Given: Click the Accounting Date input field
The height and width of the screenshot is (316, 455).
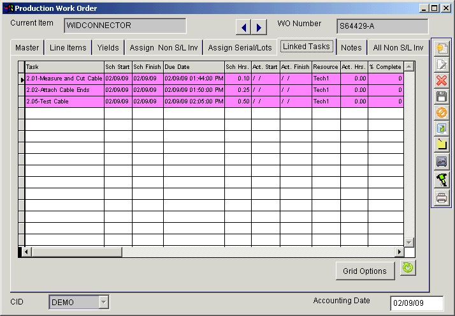Looking at the screenshot, I should pyautogui.click(x=417, y=303).
